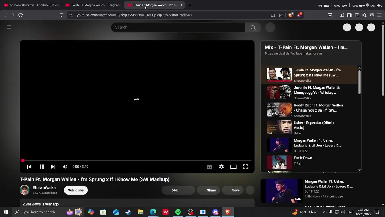
Task: Close the T-Pain browser tab
Action: (x=180, y=5)
